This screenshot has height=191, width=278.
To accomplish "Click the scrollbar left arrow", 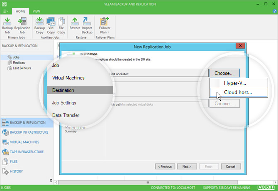I will pos(56,182).
